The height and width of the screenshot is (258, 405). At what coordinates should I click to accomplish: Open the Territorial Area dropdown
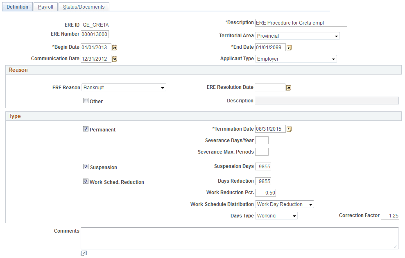click(x=337, y=36)
